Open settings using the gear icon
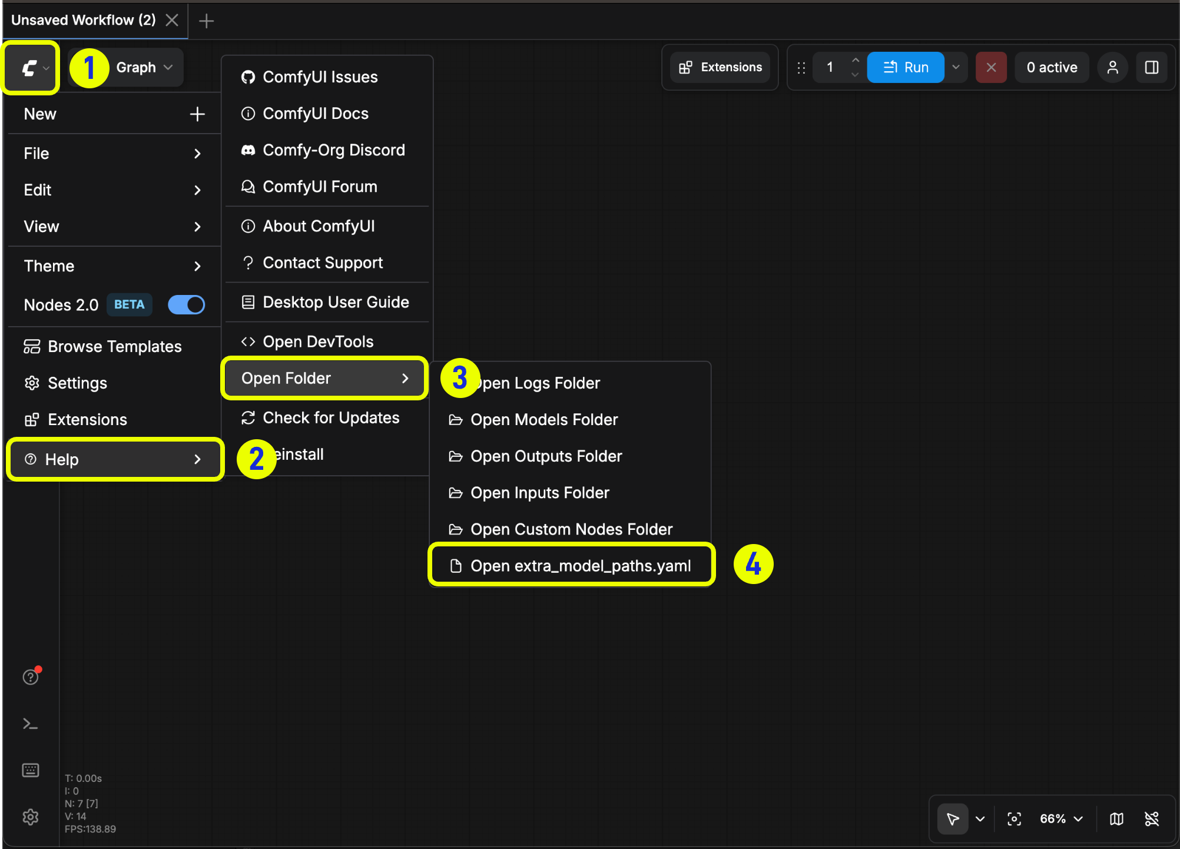The image size is (1180, 849). pos(30,817)
